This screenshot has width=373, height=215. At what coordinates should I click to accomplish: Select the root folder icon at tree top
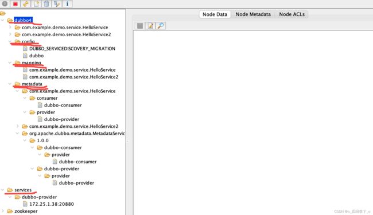tap(3, 13)
